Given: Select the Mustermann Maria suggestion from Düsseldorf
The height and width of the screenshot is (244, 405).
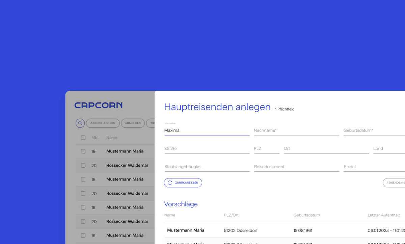Looking at the screenshot, I should [186, 230].
